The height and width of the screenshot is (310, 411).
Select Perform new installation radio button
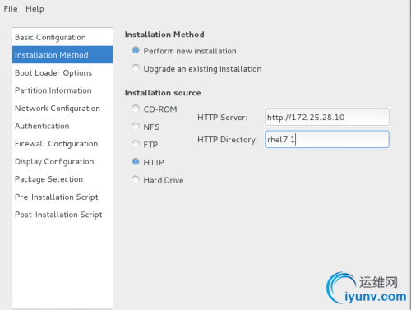point(136,50)
